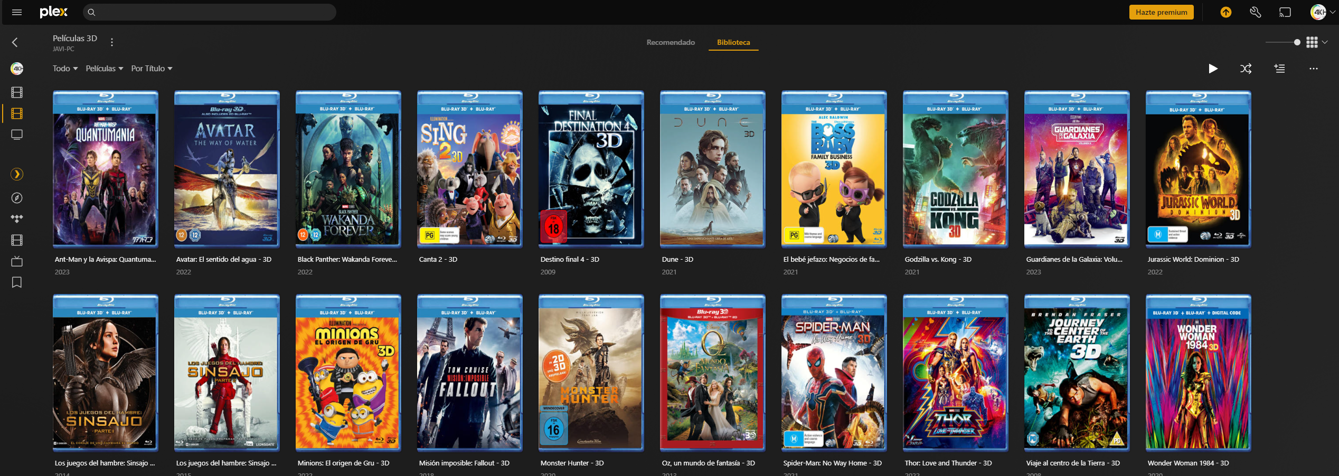Click title link Canta 2 - 3D
1339x476 pixels.
click(438, 260)
